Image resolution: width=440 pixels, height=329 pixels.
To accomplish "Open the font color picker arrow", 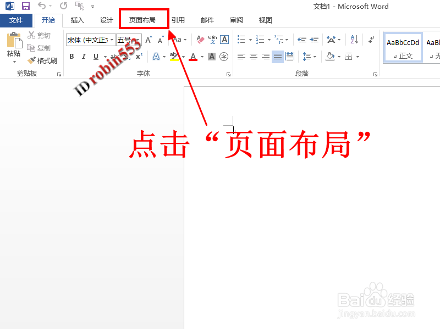I will click(x=201, y=56).
